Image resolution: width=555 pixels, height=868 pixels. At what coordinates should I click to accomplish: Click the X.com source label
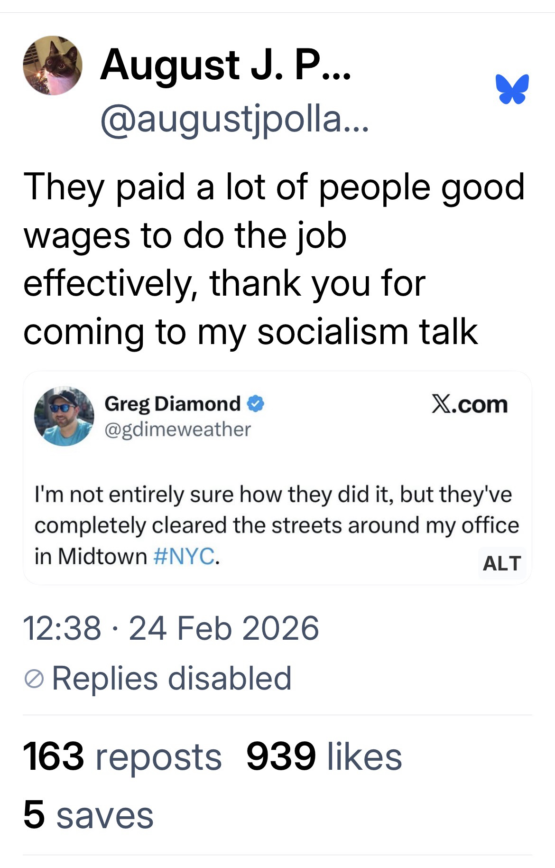pyautogui.click(x=469, y=404)
